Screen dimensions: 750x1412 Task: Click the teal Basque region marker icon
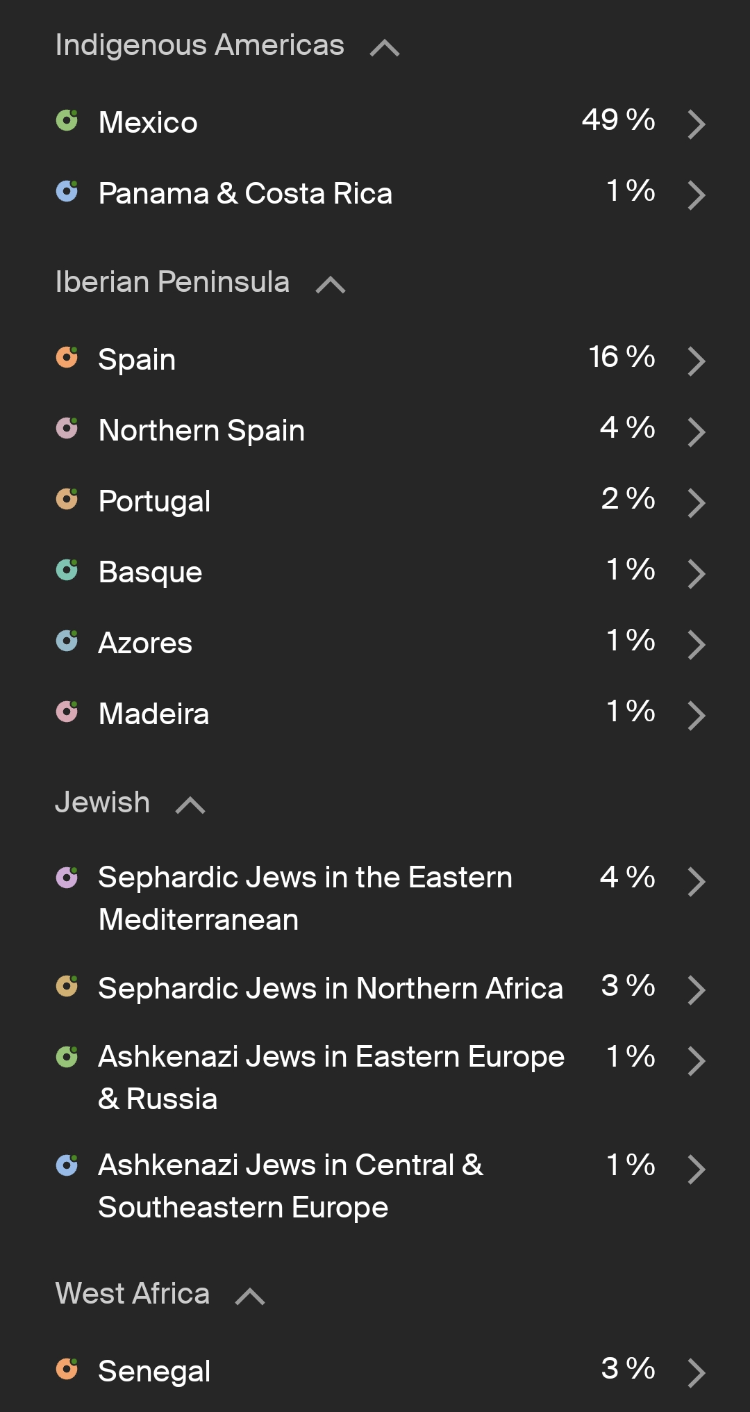click(67, 570)
